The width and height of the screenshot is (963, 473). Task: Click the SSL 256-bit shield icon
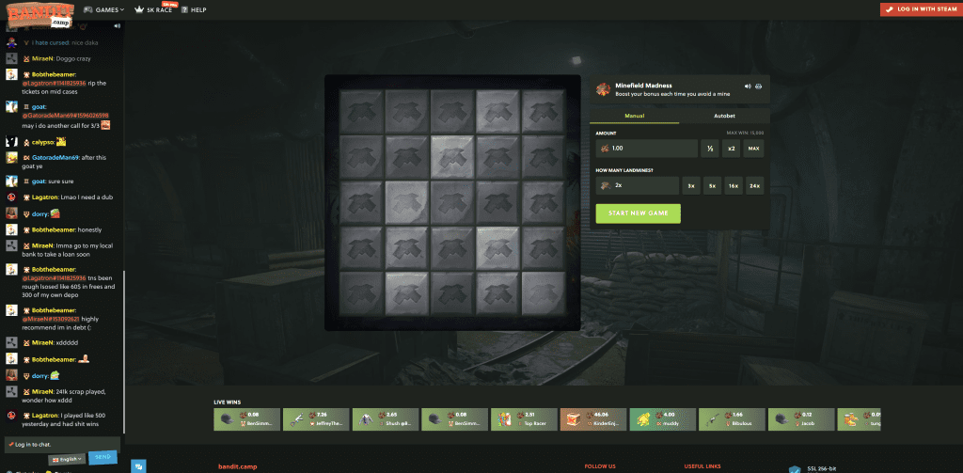[x=796, y=470]
